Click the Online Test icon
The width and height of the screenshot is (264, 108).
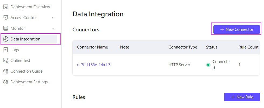click(6, 61)
